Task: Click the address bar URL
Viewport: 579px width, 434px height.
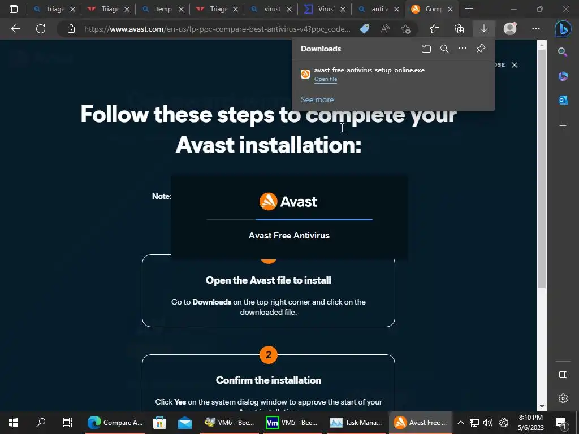Action: (217, 29)
